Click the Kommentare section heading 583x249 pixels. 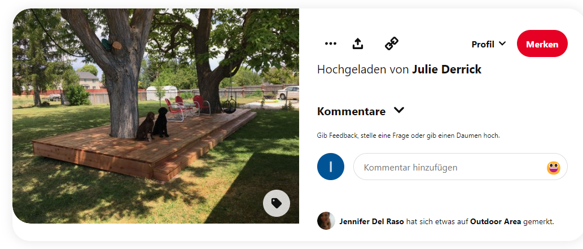point(351,111)
